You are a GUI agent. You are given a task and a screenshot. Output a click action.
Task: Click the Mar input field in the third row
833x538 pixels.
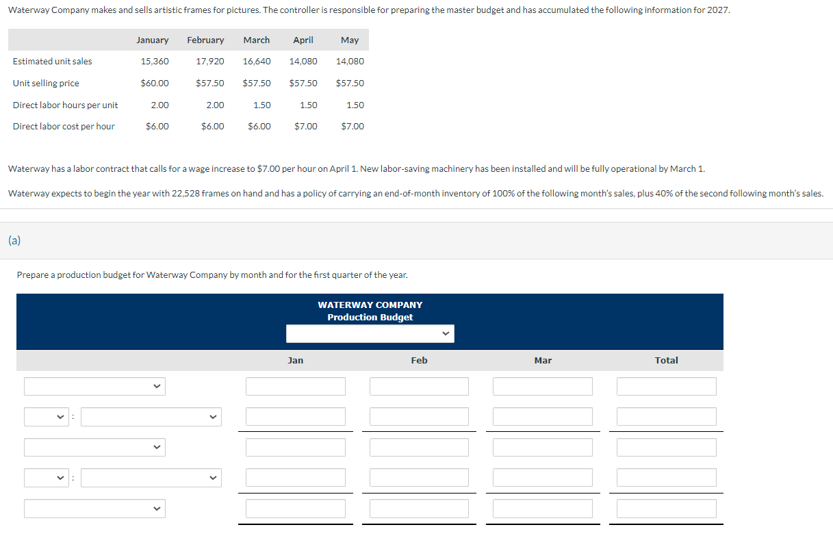pyautogui.click(x=543, y=447)
